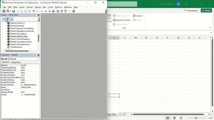Open the Properties Window toolbar icon

[x=62, y=11]
